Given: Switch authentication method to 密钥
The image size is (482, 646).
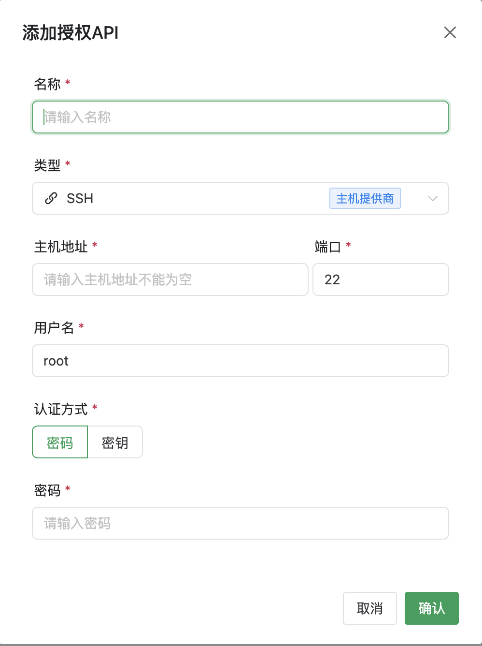Looking at the screenshot, I should pyautogui.click(x=115, y=442).
